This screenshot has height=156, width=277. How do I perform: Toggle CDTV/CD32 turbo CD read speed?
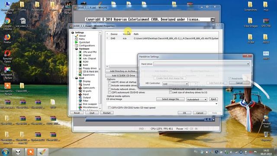[x=110, y=108]
